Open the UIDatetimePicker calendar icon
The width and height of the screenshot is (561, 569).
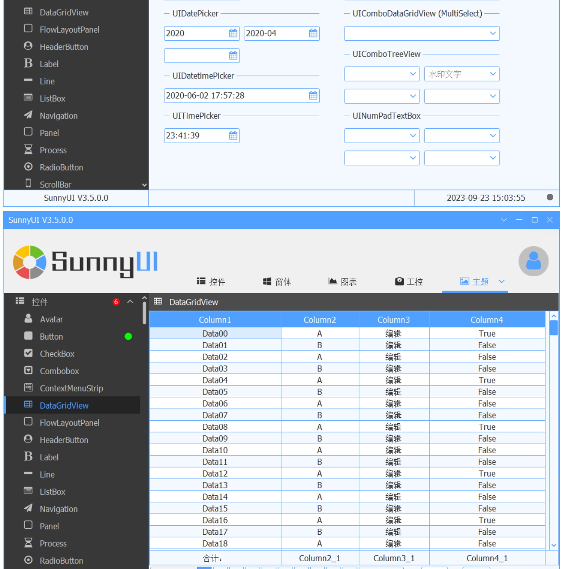(x=313, y=95)
